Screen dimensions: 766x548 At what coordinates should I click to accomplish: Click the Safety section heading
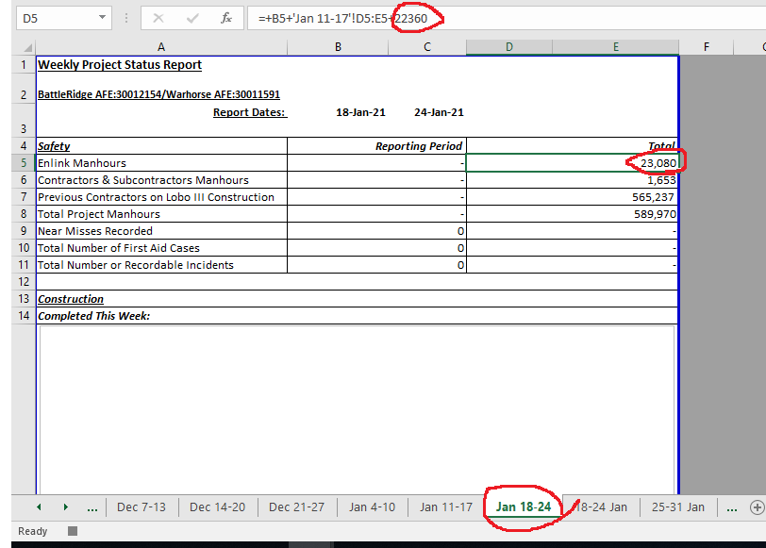click(x=54, y=146)
